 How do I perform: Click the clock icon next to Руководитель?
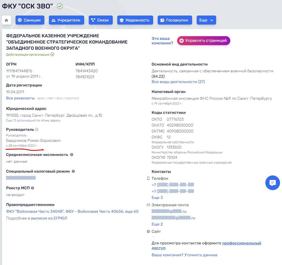37,129
